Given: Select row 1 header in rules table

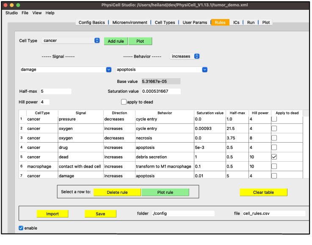Looking at the screenshot, I should point(22,119).
